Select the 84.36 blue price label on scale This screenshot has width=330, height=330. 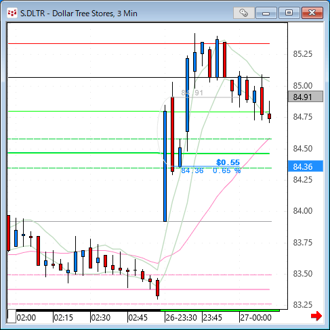[x=306, y=166]
